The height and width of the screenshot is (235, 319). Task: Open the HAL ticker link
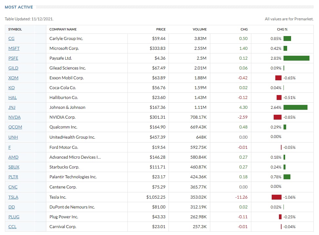coord(12,98)
